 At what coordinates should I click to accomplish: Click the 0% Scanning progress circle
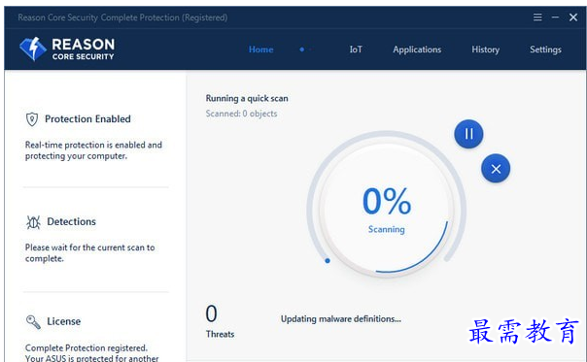(x=387, y=210)
